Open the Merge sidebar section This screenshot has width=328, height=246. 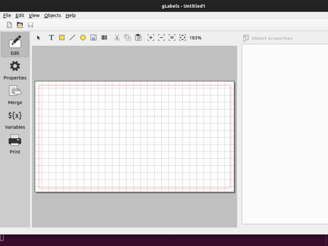point(15,95)
